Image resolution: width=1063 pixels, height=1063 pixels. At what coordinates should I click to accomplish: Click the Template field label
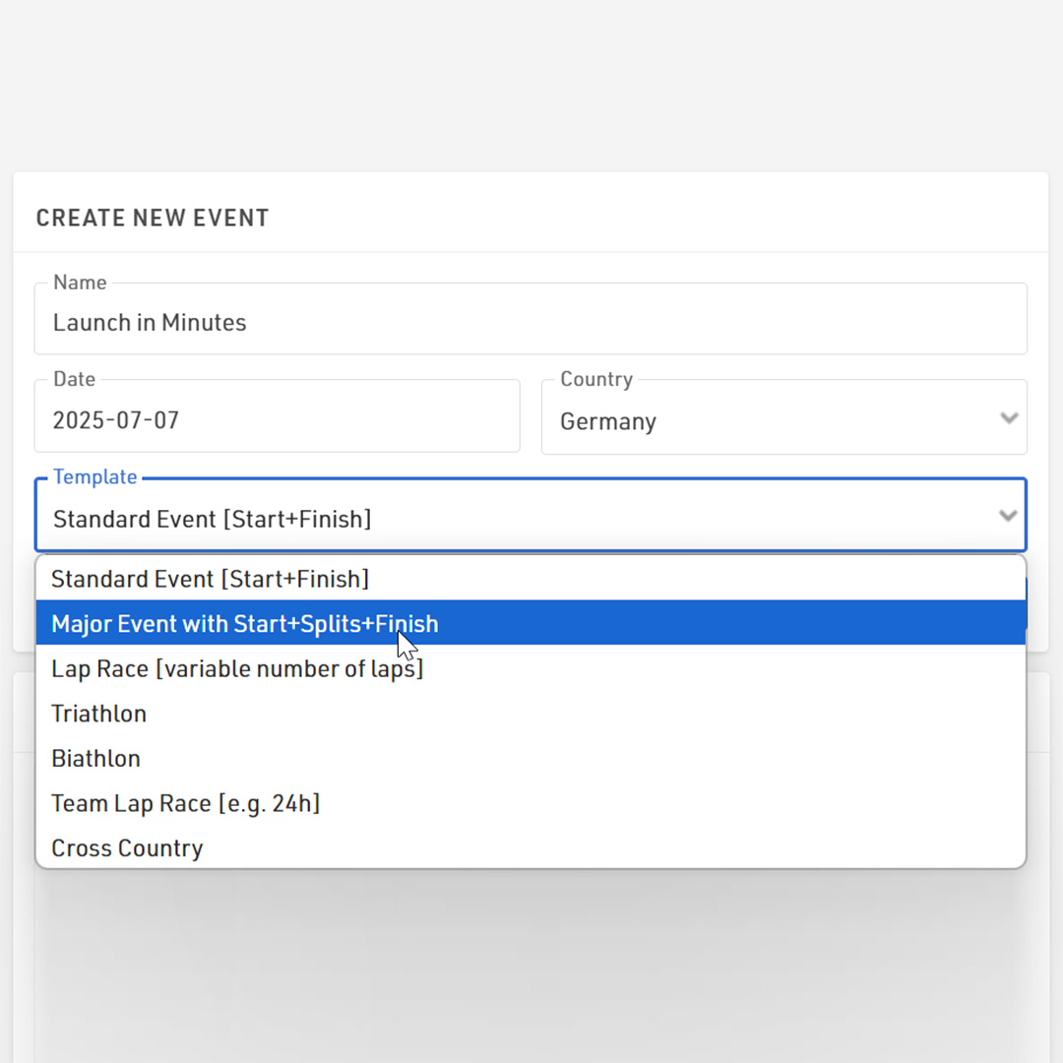click(x=94, y=476)
